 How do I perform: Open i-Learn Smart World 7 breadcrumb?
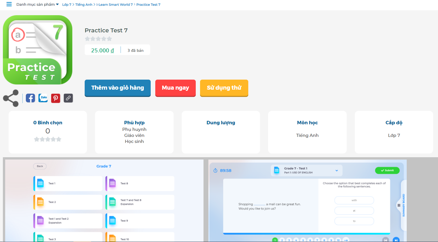(x=115, y=5)
